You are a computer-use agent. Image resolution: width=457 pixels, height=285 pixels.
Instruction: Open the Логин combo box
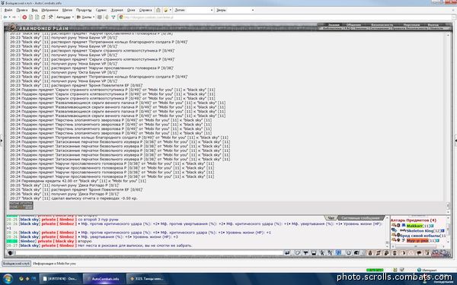point(193,10)
